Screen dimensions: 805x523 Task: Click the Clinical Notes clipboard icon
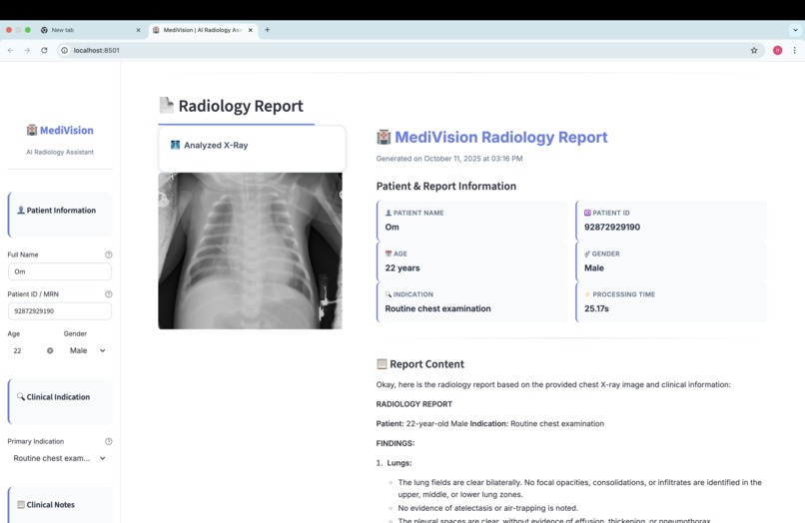[21, 504]
